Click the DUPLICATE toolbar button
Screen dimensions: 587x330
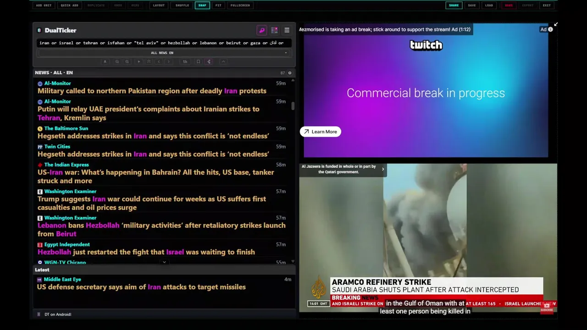coord(96,5)
